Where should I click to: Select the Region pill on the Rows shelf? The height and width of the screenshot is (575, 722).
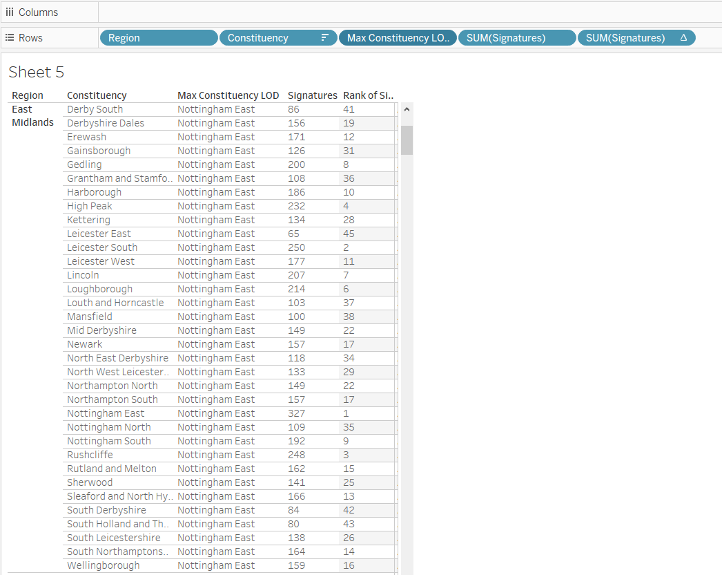pyautogui.click(x=158, y=37)
